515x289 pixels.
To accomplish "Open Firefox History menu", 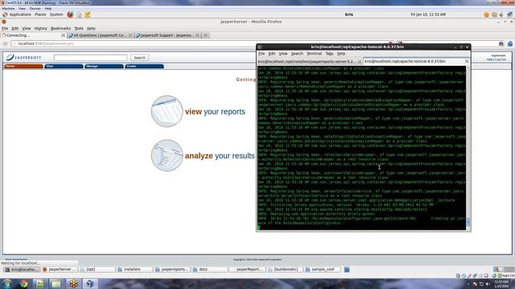I will point(41,29).
